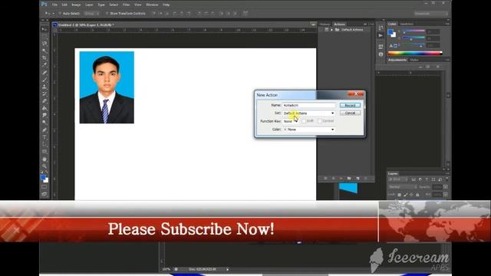Open the Function Key dropdown
The height and width of the screenshot is (276, 491).
291,121
